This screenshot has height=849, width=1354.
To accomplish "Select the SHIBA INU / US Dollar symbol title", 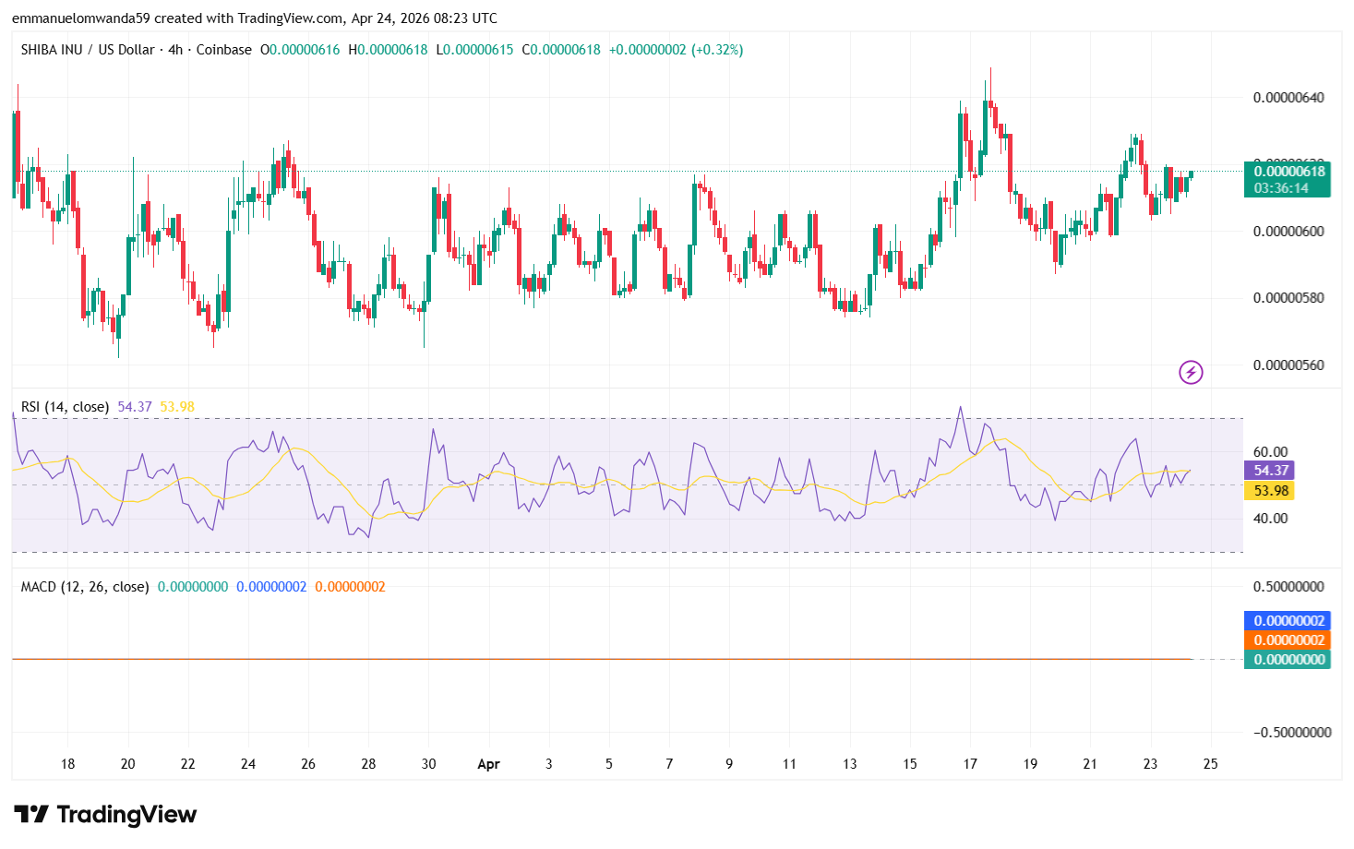I will click(x=88, y=50).
